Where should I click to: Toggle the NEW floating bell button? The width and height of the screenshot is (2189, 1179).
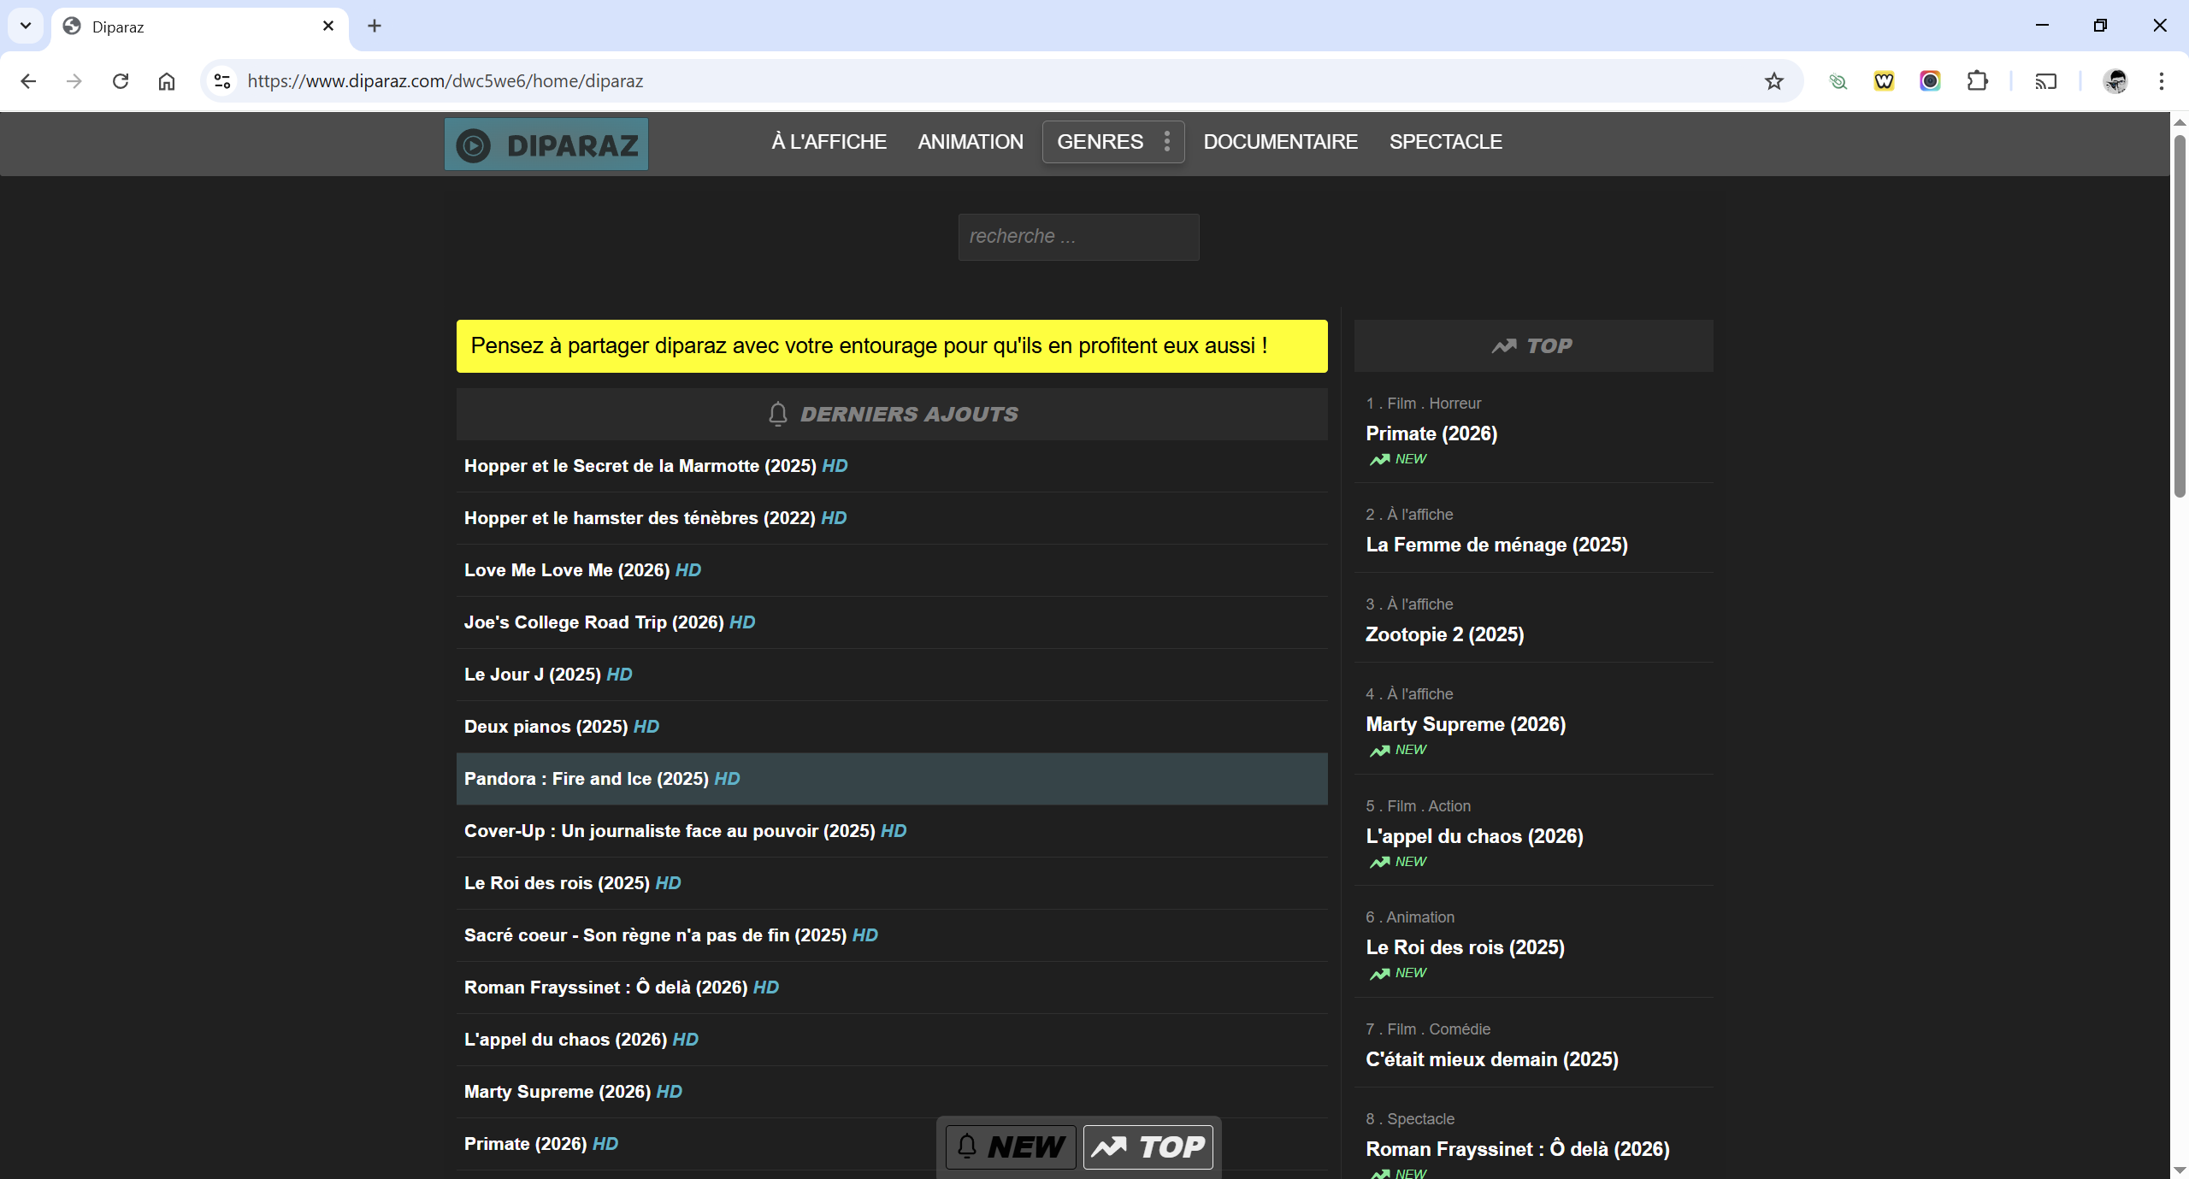click(1011, 1147)
